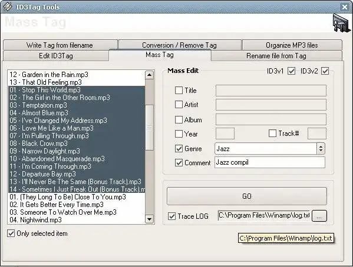Open the Organize MP3 files tab
Screen dimensions: 353x267
tap(292, 45)
